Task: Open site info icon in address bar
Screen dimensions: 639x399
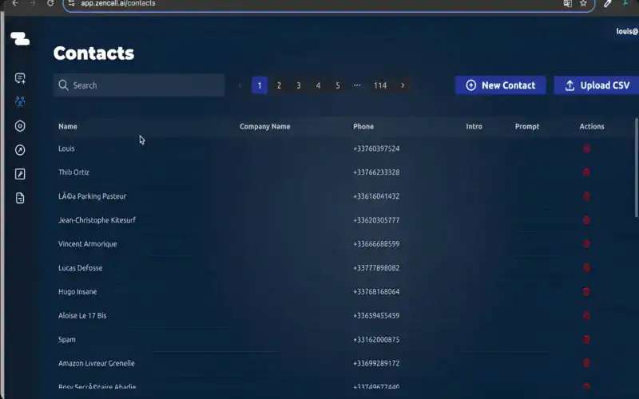Action: (71, 3)
